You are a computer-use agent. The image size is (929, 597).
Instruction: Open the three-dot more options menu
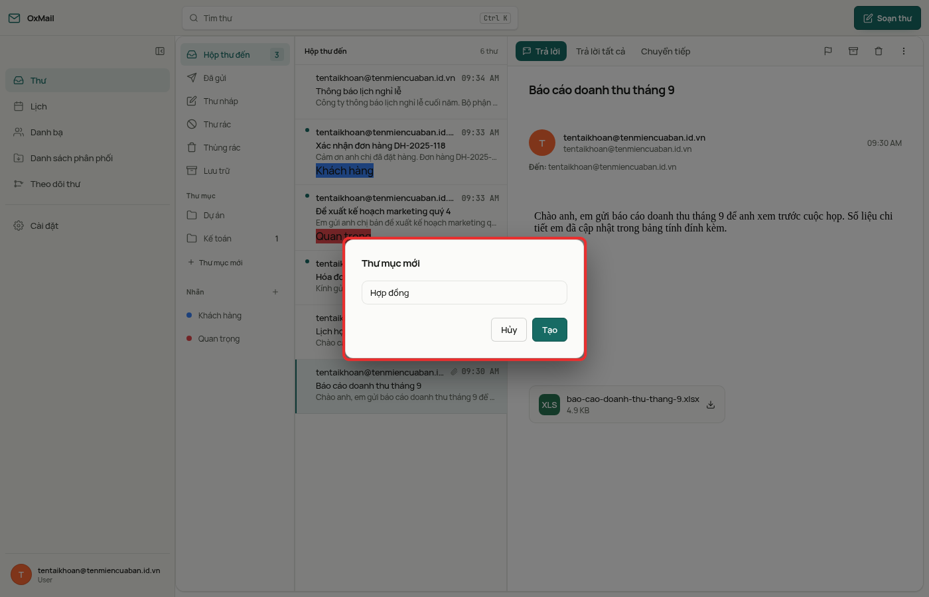point(904,51)
